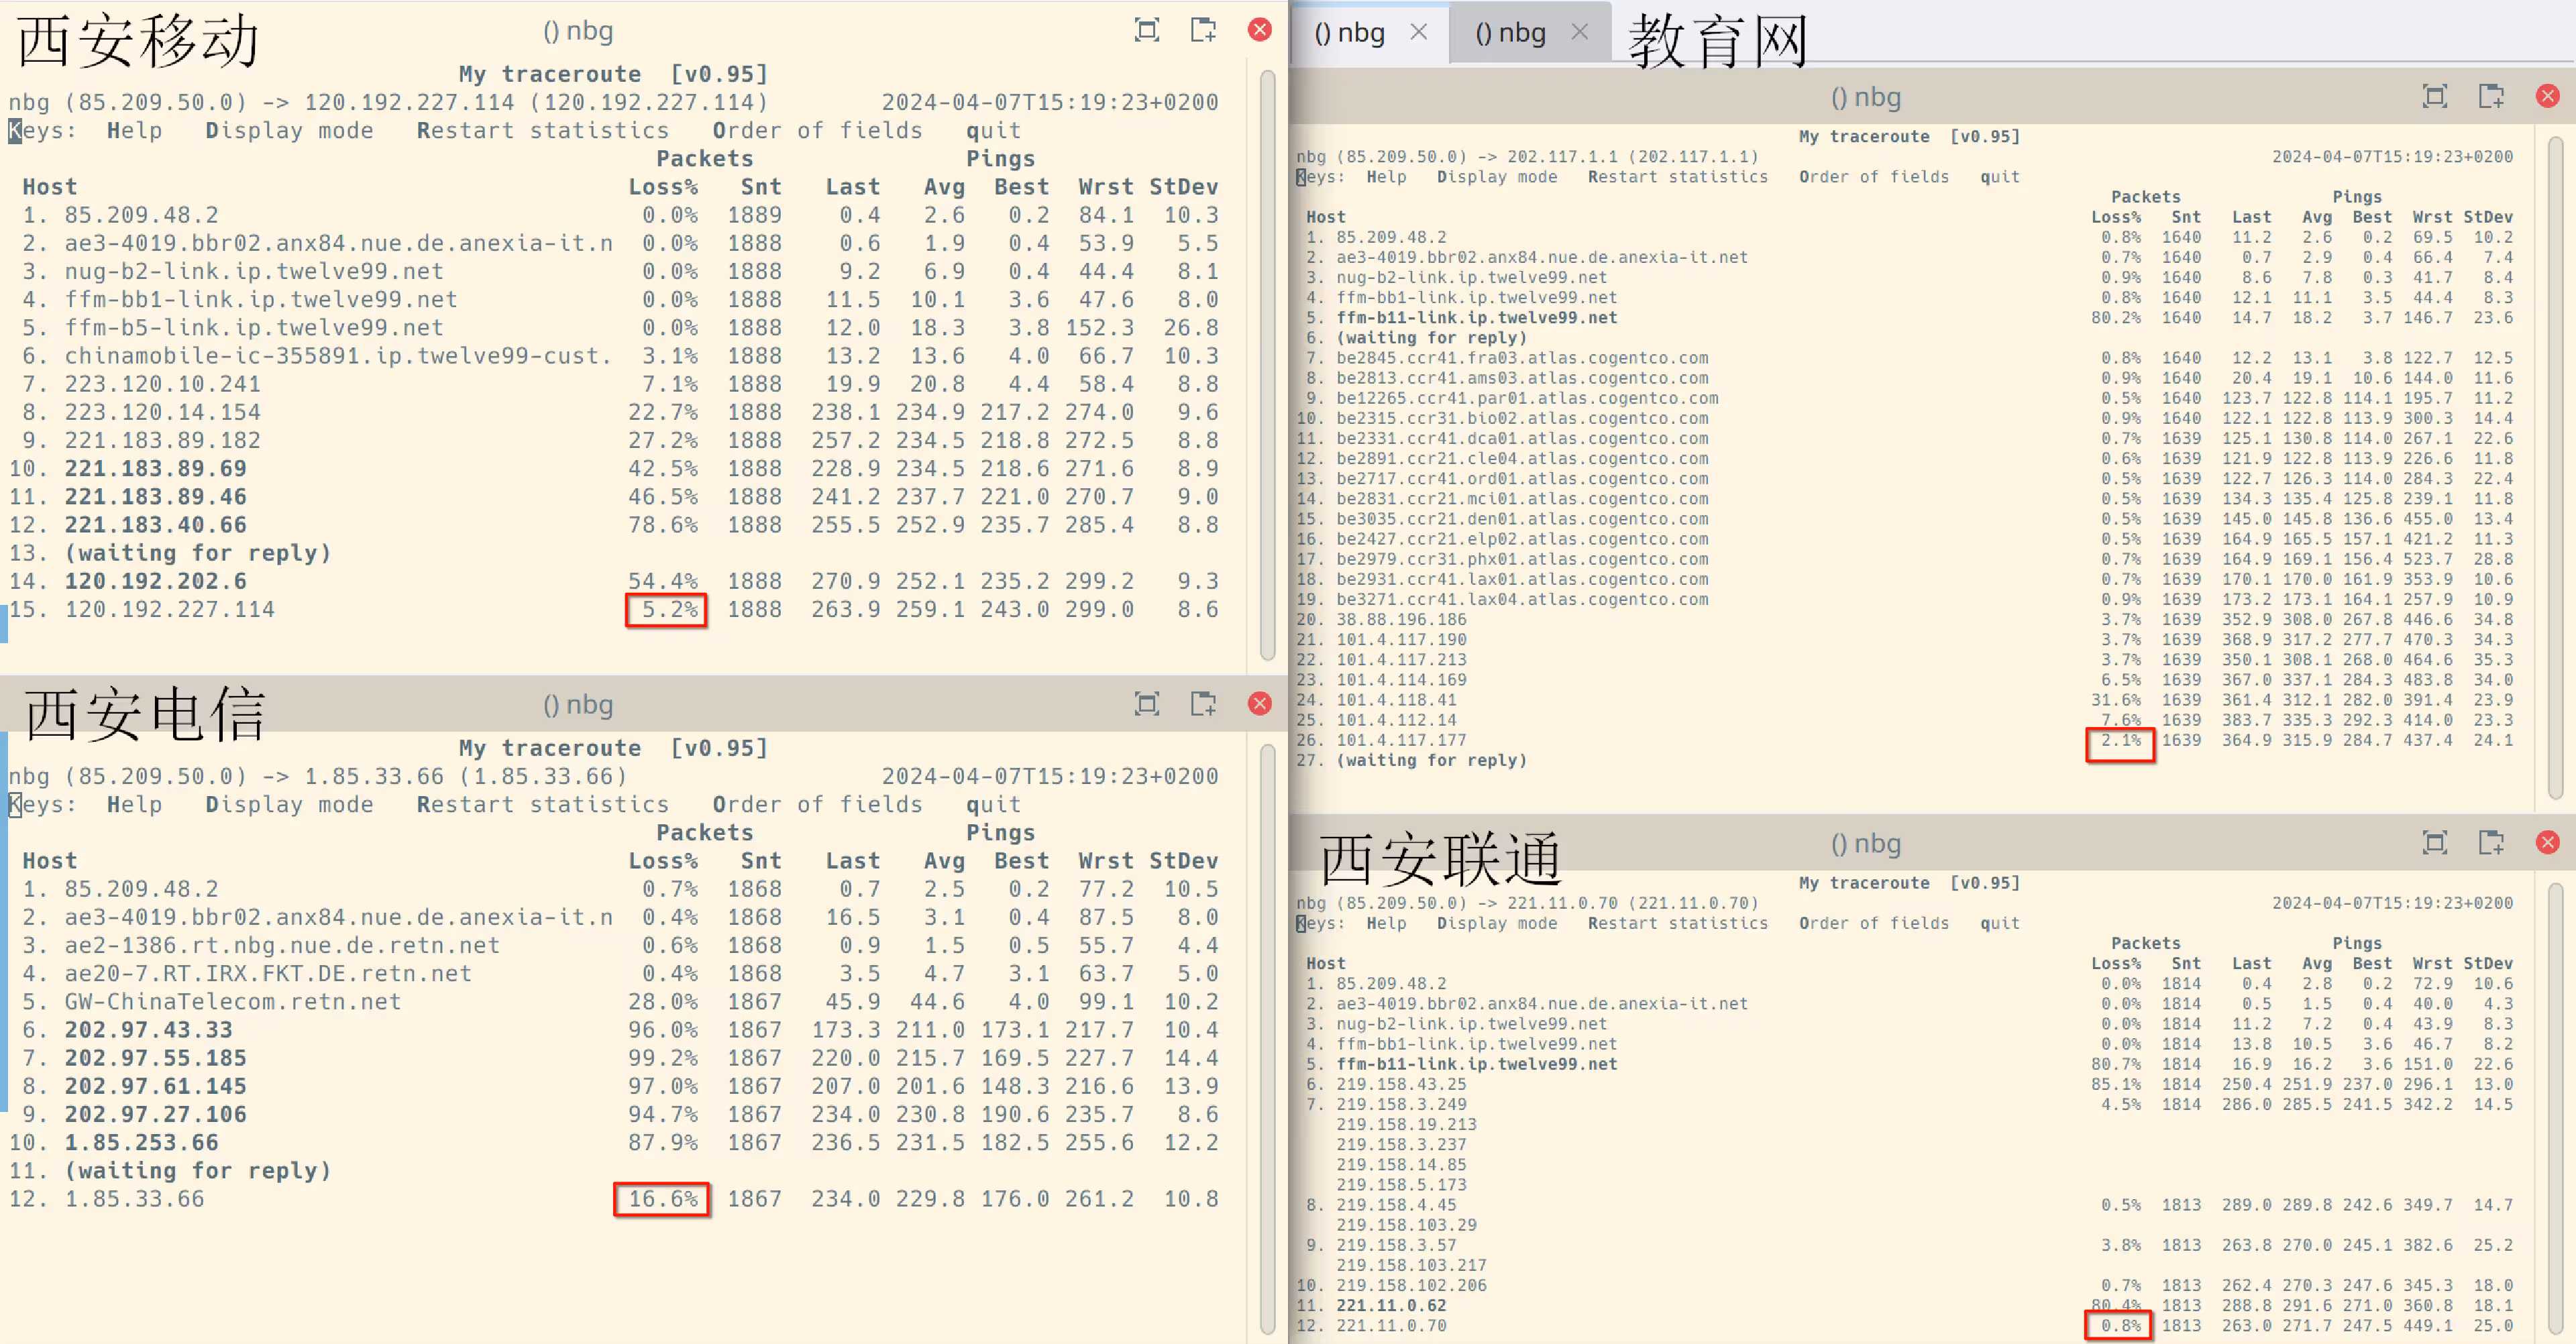Close the 西安联通 pane with red X
Image resolution: width=2576 pixels, height=1344 pixels.
[x=2547, y=843]
